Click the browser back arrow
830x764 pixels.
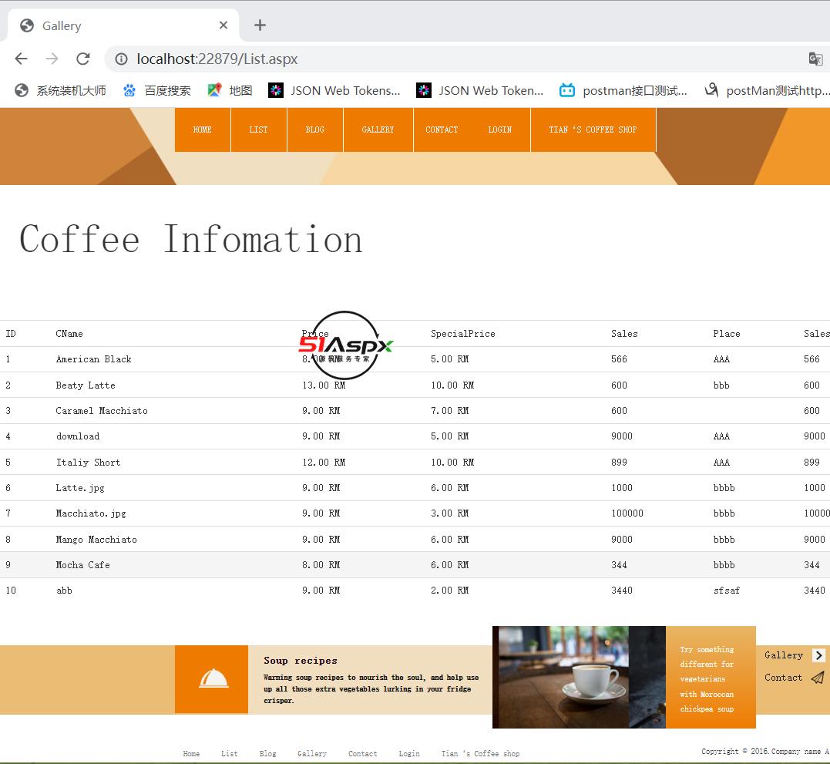tap(21, 59)
